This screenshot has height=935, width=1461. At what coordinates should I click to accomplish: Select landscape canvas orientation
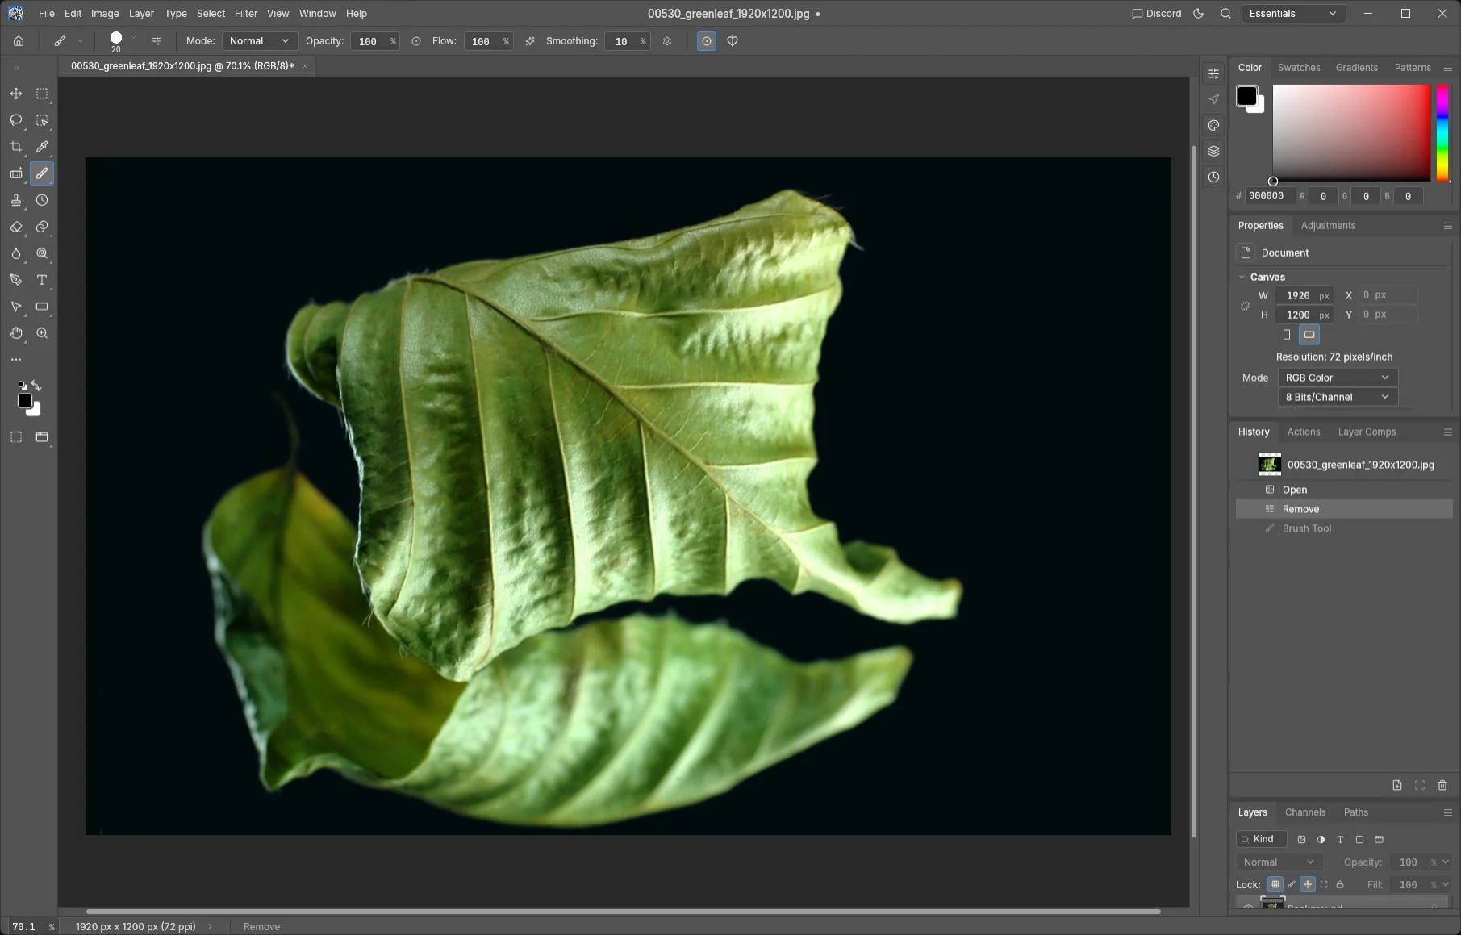tap(1309, 335)
